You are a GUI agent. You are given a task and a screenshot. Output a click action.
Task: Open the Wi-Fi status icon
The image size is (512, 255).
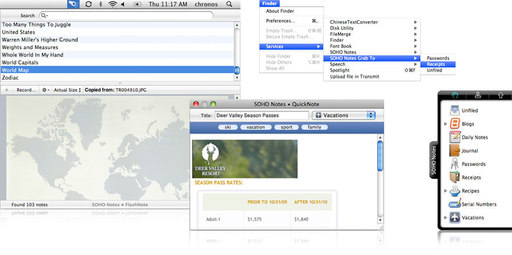click(x=113, y=4)
